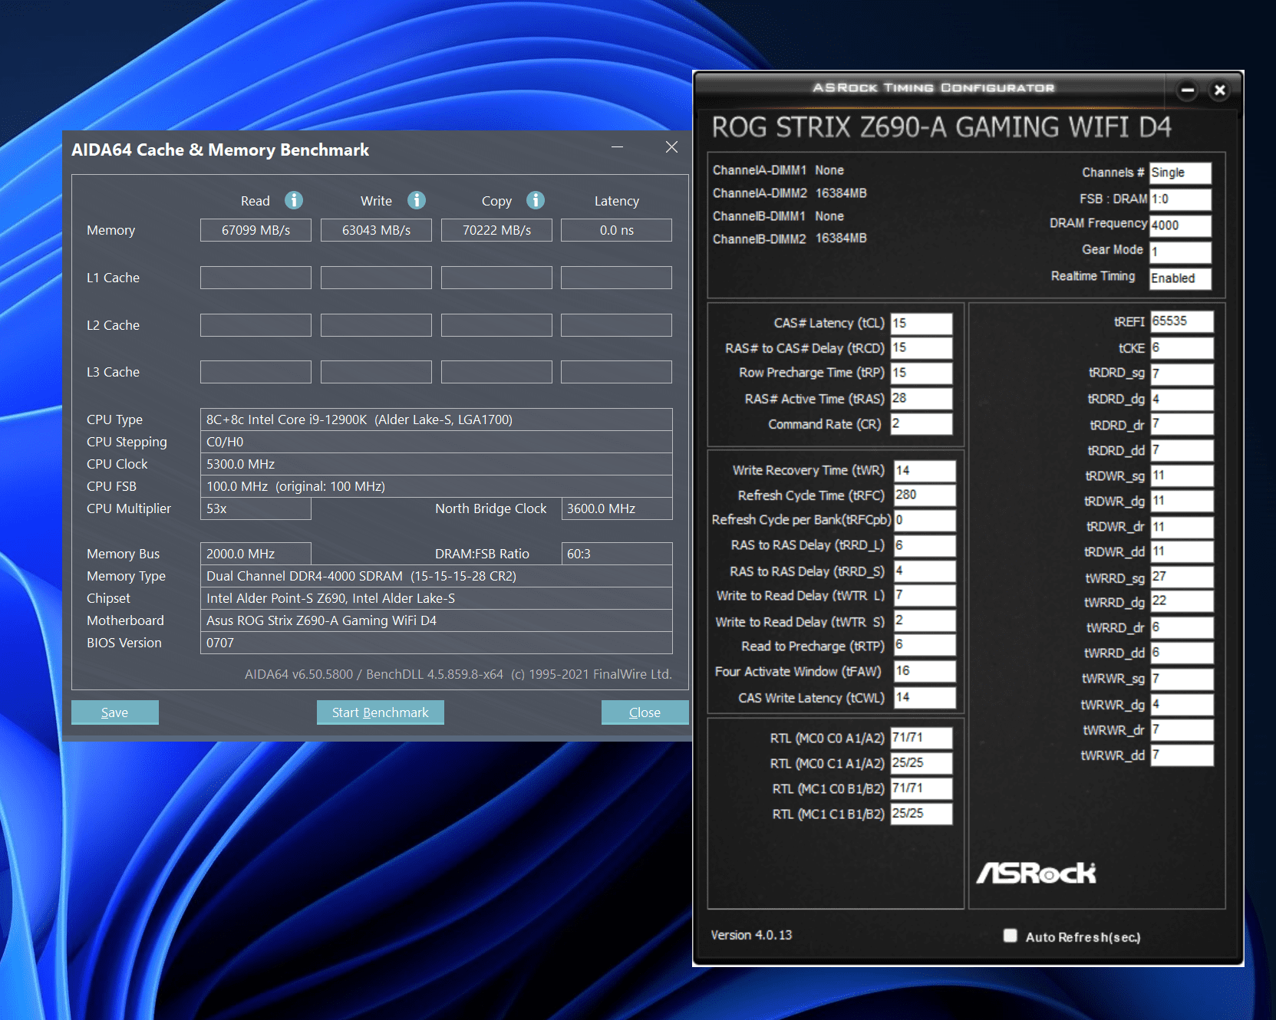Click the tCKE field
1276x1020 pixels.
tap(1182, 348)
